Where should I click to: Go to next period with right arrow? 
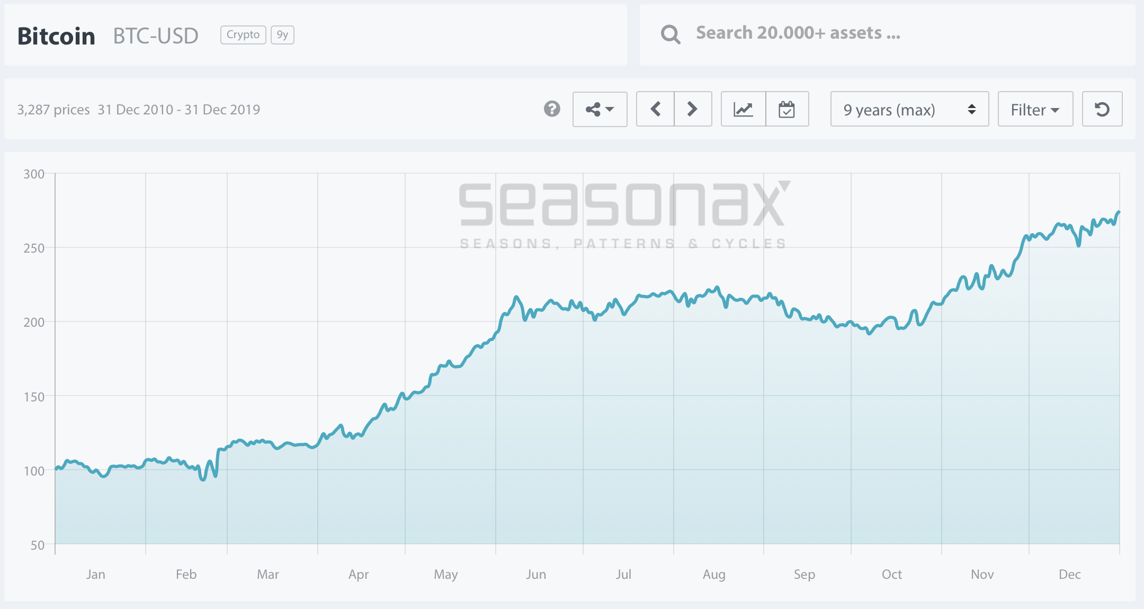tap(692, 110)
